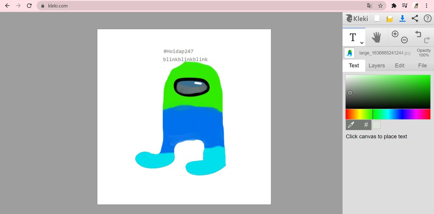Switch to the File tab
The image size is (434, 214).
click(x=423, y=66)
